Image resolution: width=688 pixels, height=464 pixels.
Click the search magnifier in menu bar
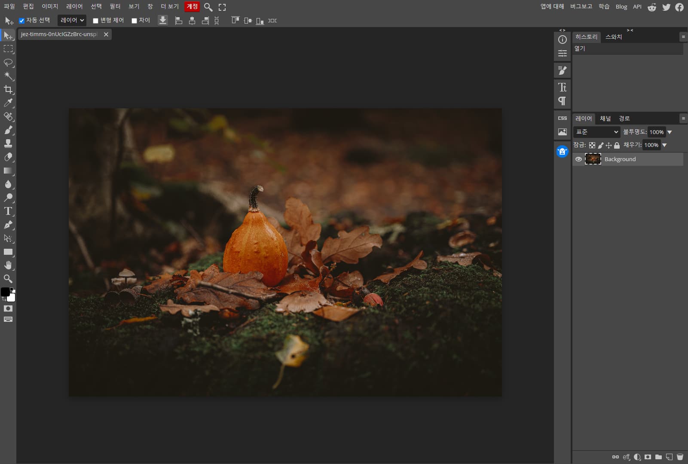click(x=208, y=7)
